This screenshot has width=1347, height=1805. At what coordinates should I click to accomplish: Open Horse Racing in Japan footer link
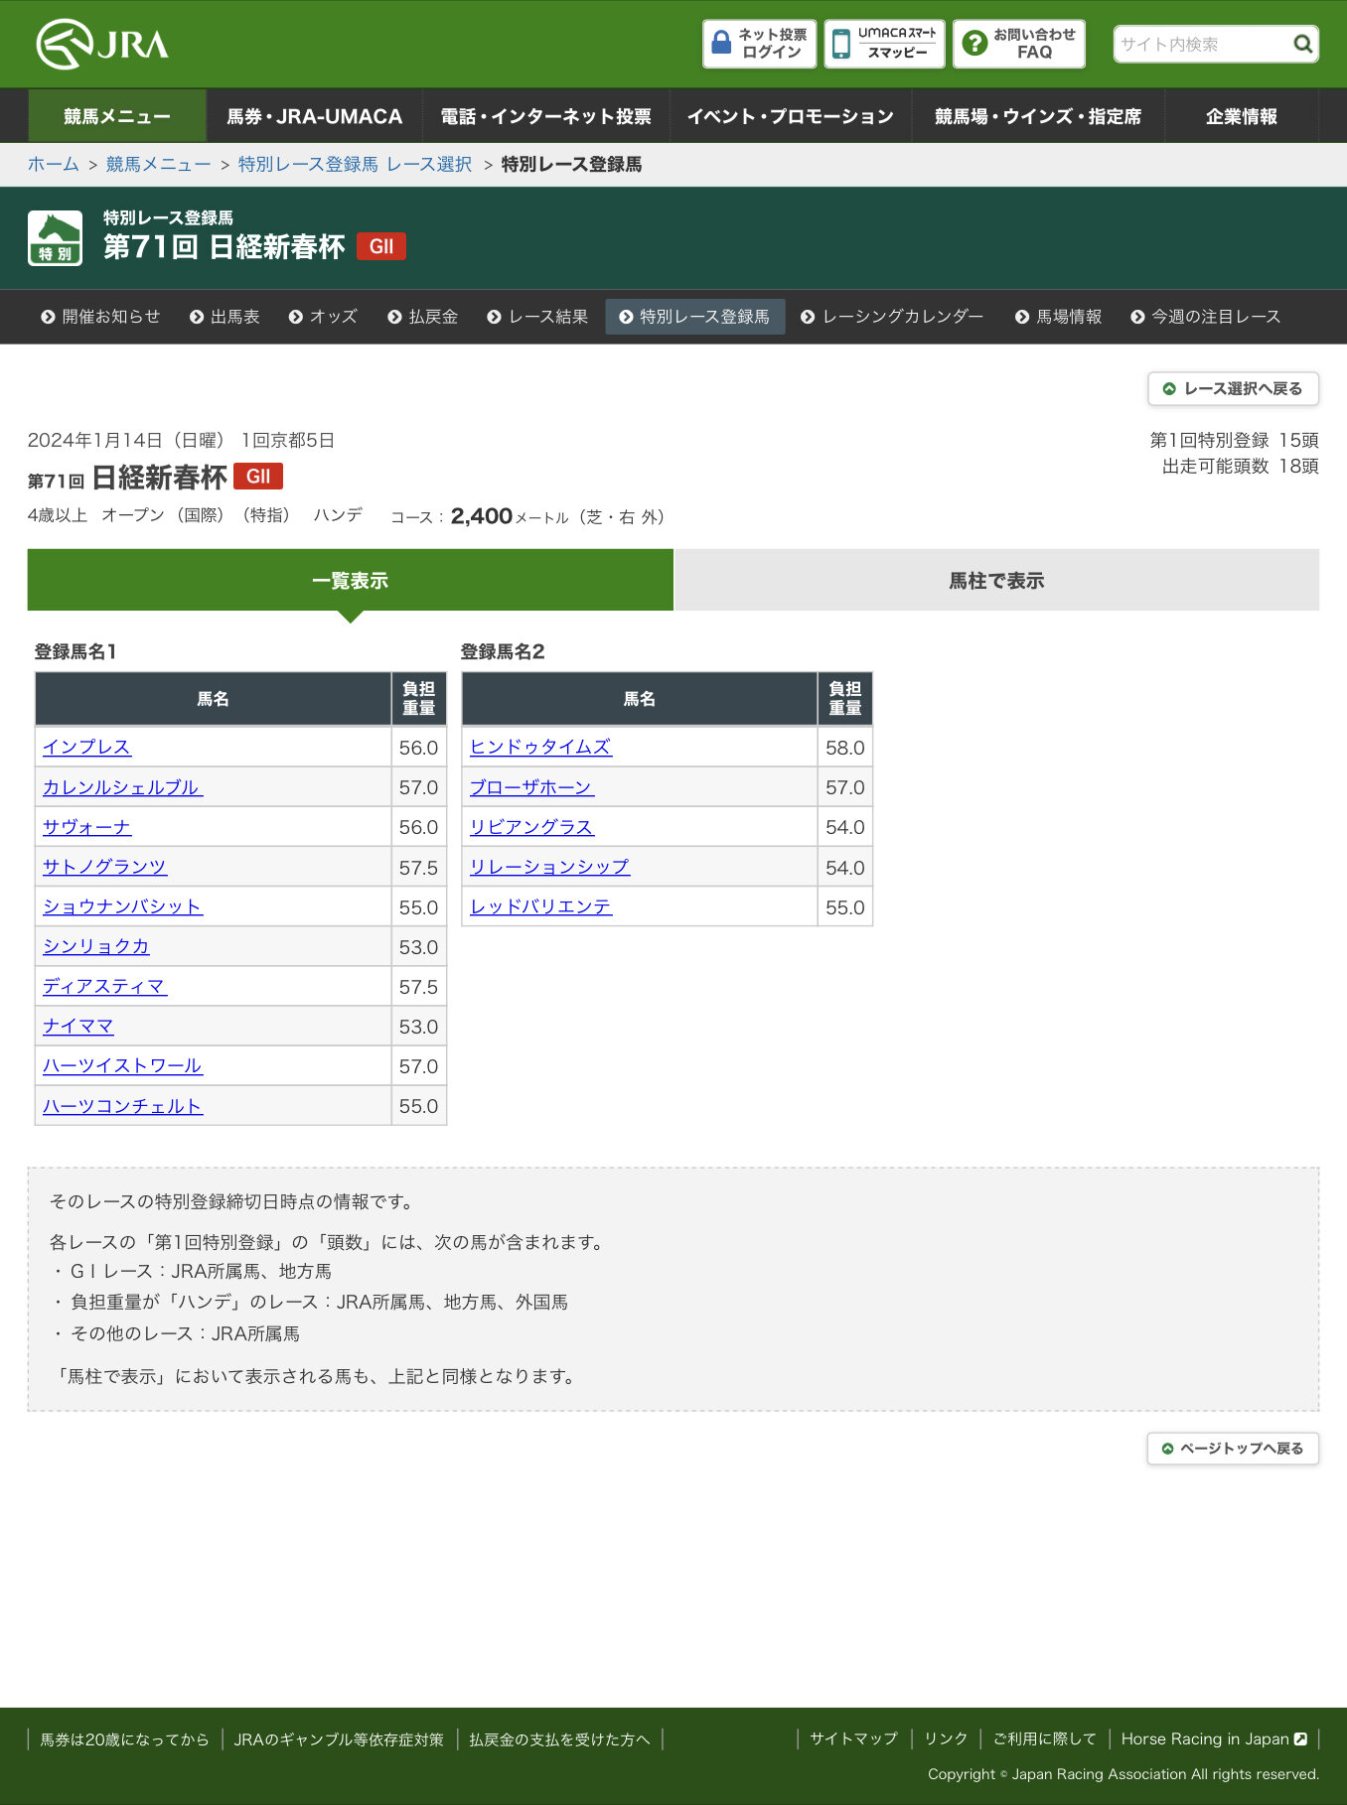1214,1738
